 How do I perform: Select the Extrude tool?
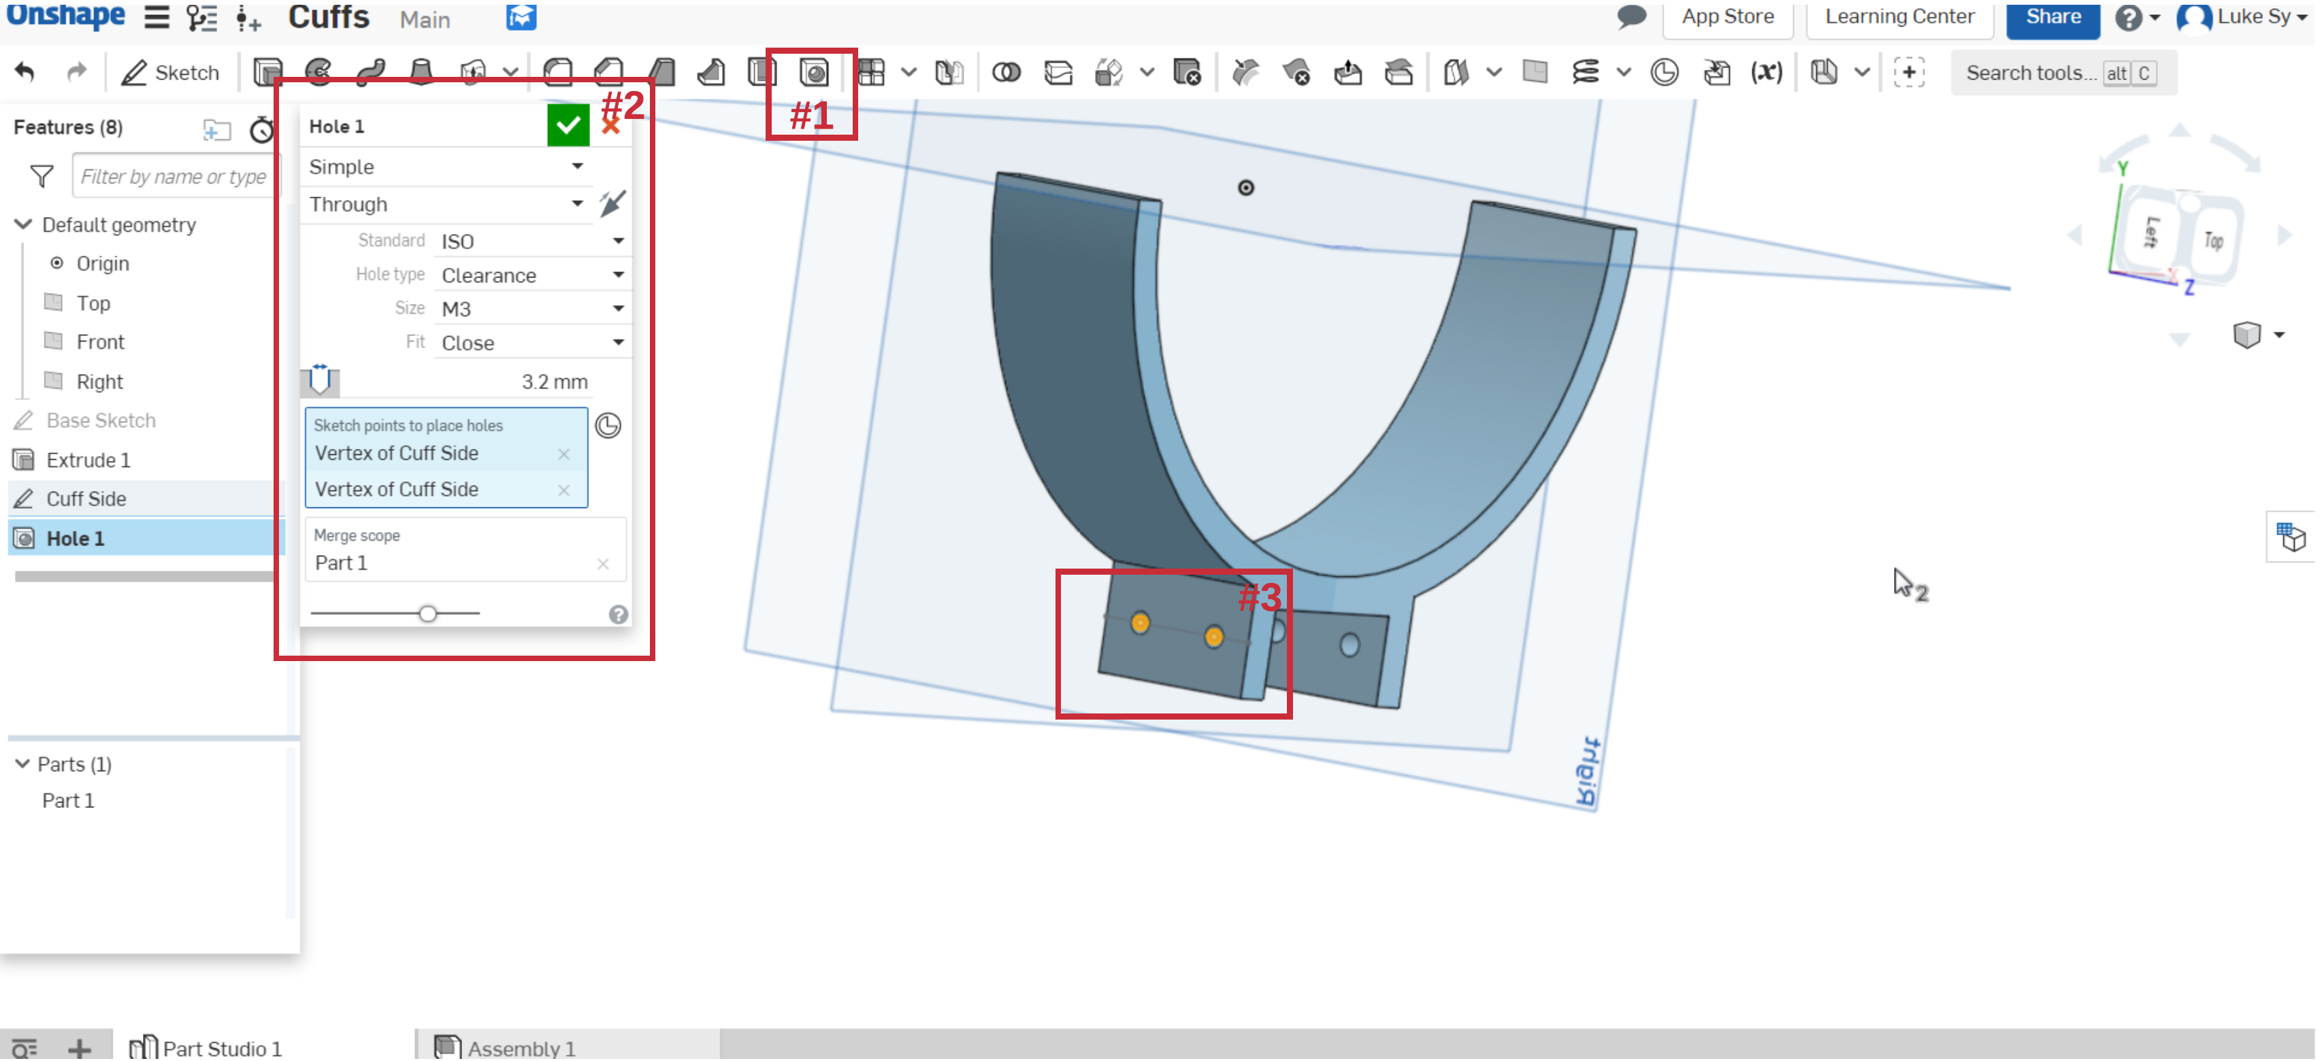(268, 72)
